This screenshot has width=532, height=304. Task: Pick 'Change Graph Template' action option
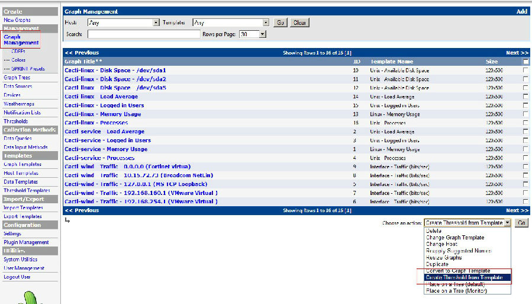[x=455, y=238]
